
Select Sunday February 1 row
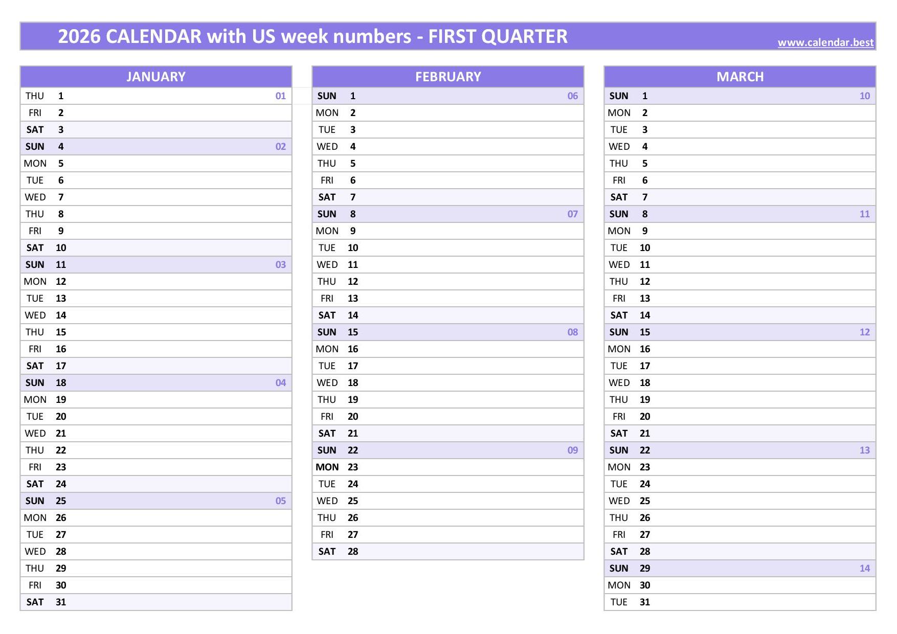[x=448, y=96]
